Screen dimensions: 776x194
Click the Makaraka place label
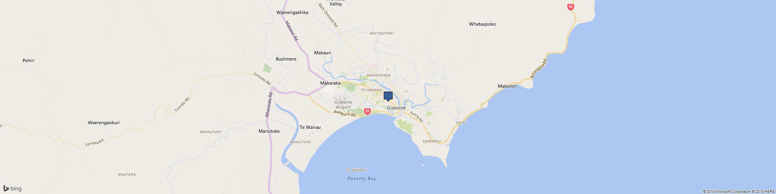tap(330, 83)
